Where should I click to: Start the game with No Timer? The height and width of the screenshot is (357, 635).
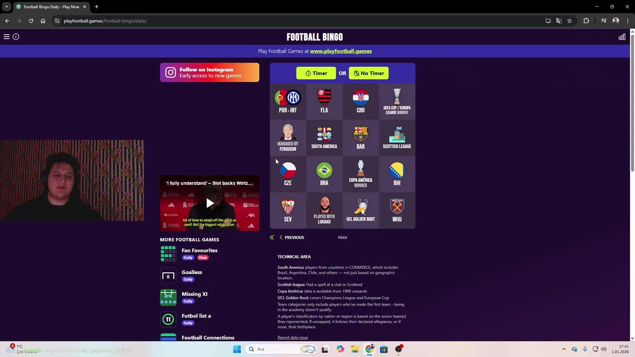pyautogui.click(x=369, y=73)
